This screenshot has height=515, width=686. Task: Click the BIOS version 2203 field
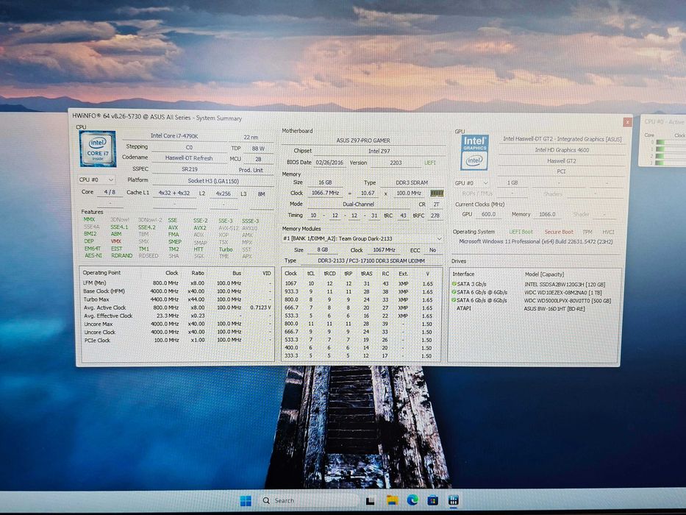coord(396,163)
